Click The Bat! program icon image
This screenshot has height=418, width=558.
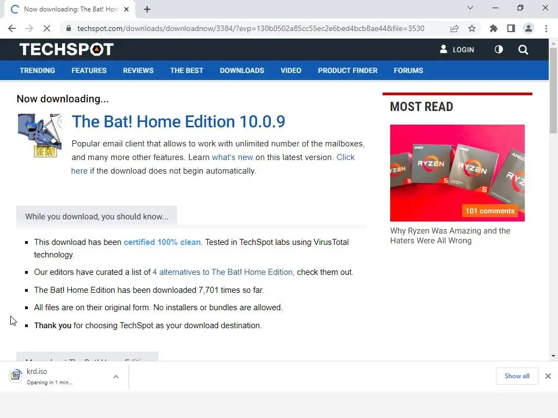coord(40,136)
